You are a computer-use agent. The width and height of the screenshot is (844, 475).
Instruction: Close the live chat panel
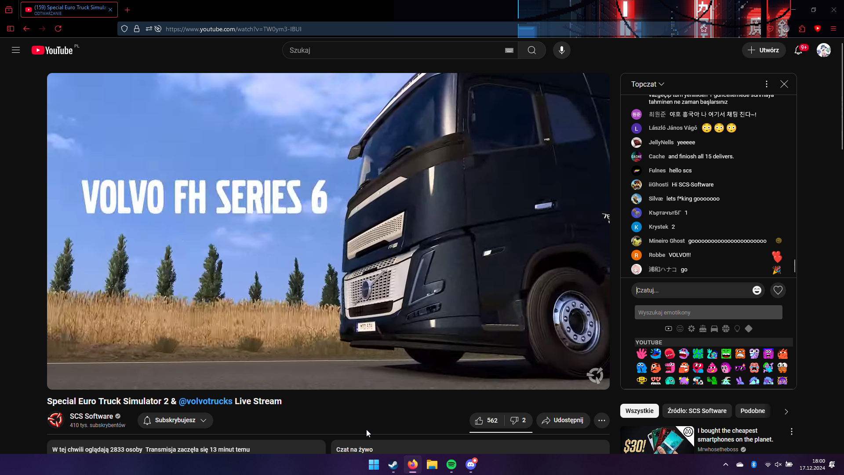[784, 84]
